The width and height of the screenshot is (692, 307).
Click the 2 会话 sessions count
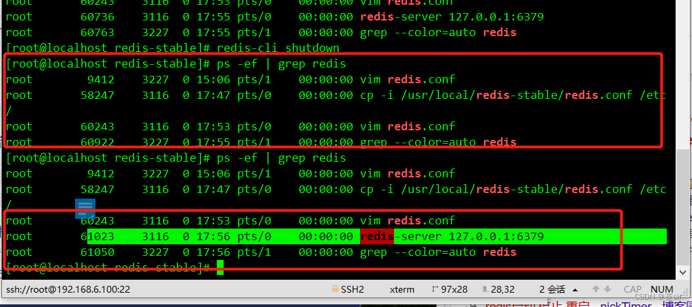[x=552, y=289]
